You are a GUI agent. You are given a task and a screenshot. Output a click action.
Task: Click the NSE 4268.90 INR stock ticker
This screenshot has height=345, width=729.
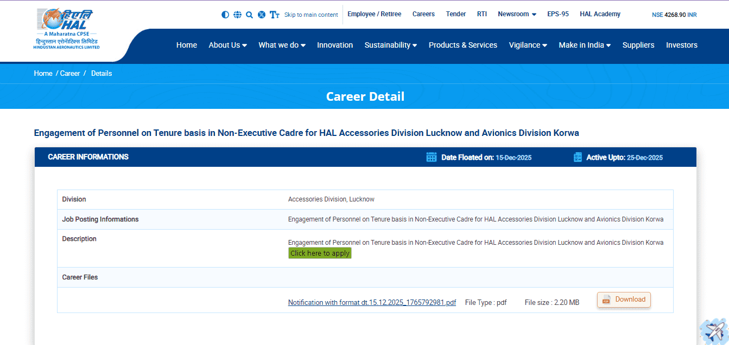[674, 15]
